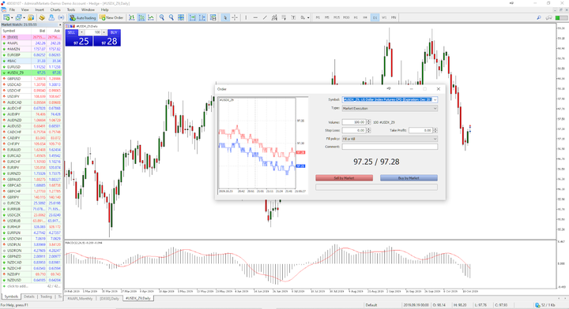Toggle the D1 timeframe button

375,17
